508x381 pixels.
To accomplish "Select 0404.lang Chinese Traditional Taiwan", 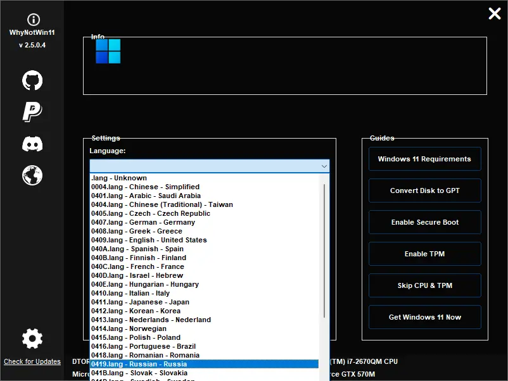I will (x=205, y=204).
